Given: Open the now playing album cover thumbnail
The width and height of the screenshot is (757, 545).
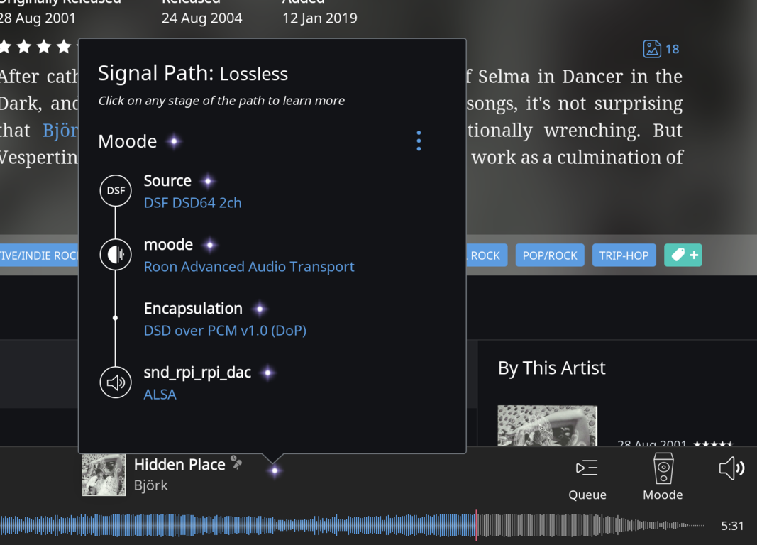Looking at the screenshot, I should coord(104,475).
